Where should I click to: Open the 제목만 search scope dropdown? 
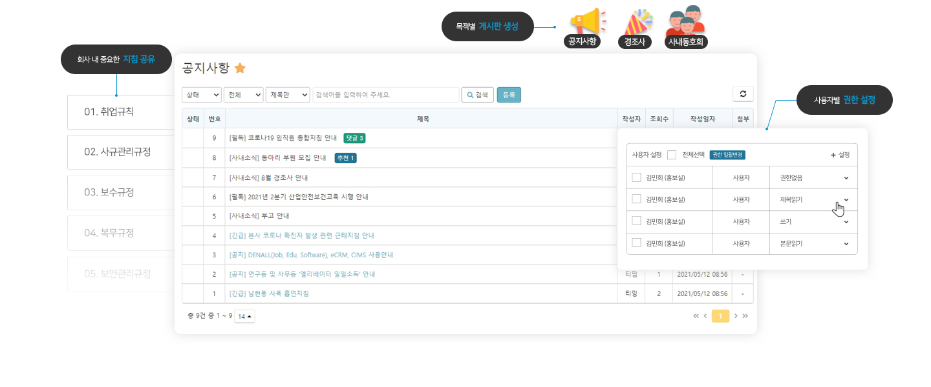click(288, 95)
